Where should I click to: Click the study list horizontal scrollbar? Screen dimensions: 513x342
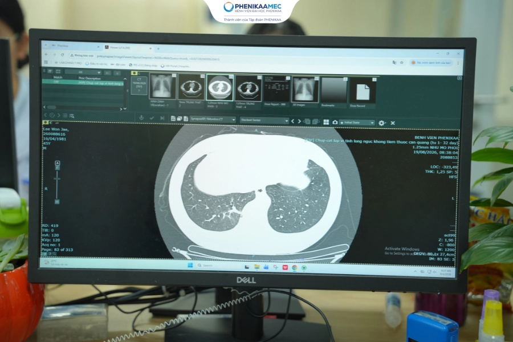tap(51, 107)
